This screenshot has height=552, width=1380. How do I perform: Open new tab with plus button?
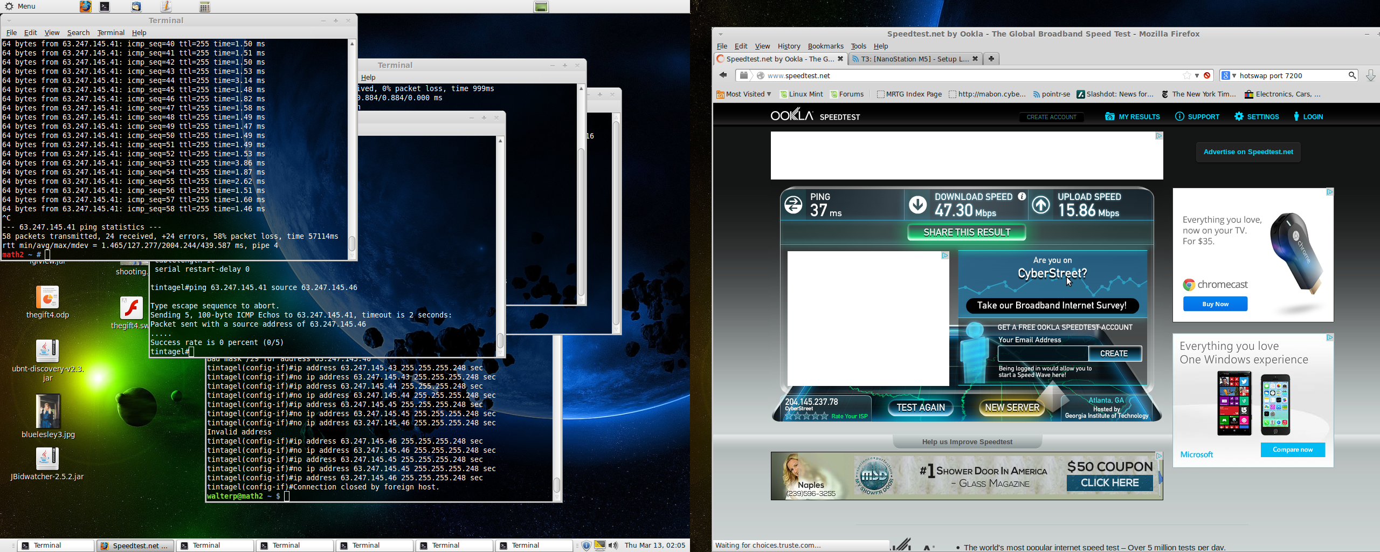point(991,59)
